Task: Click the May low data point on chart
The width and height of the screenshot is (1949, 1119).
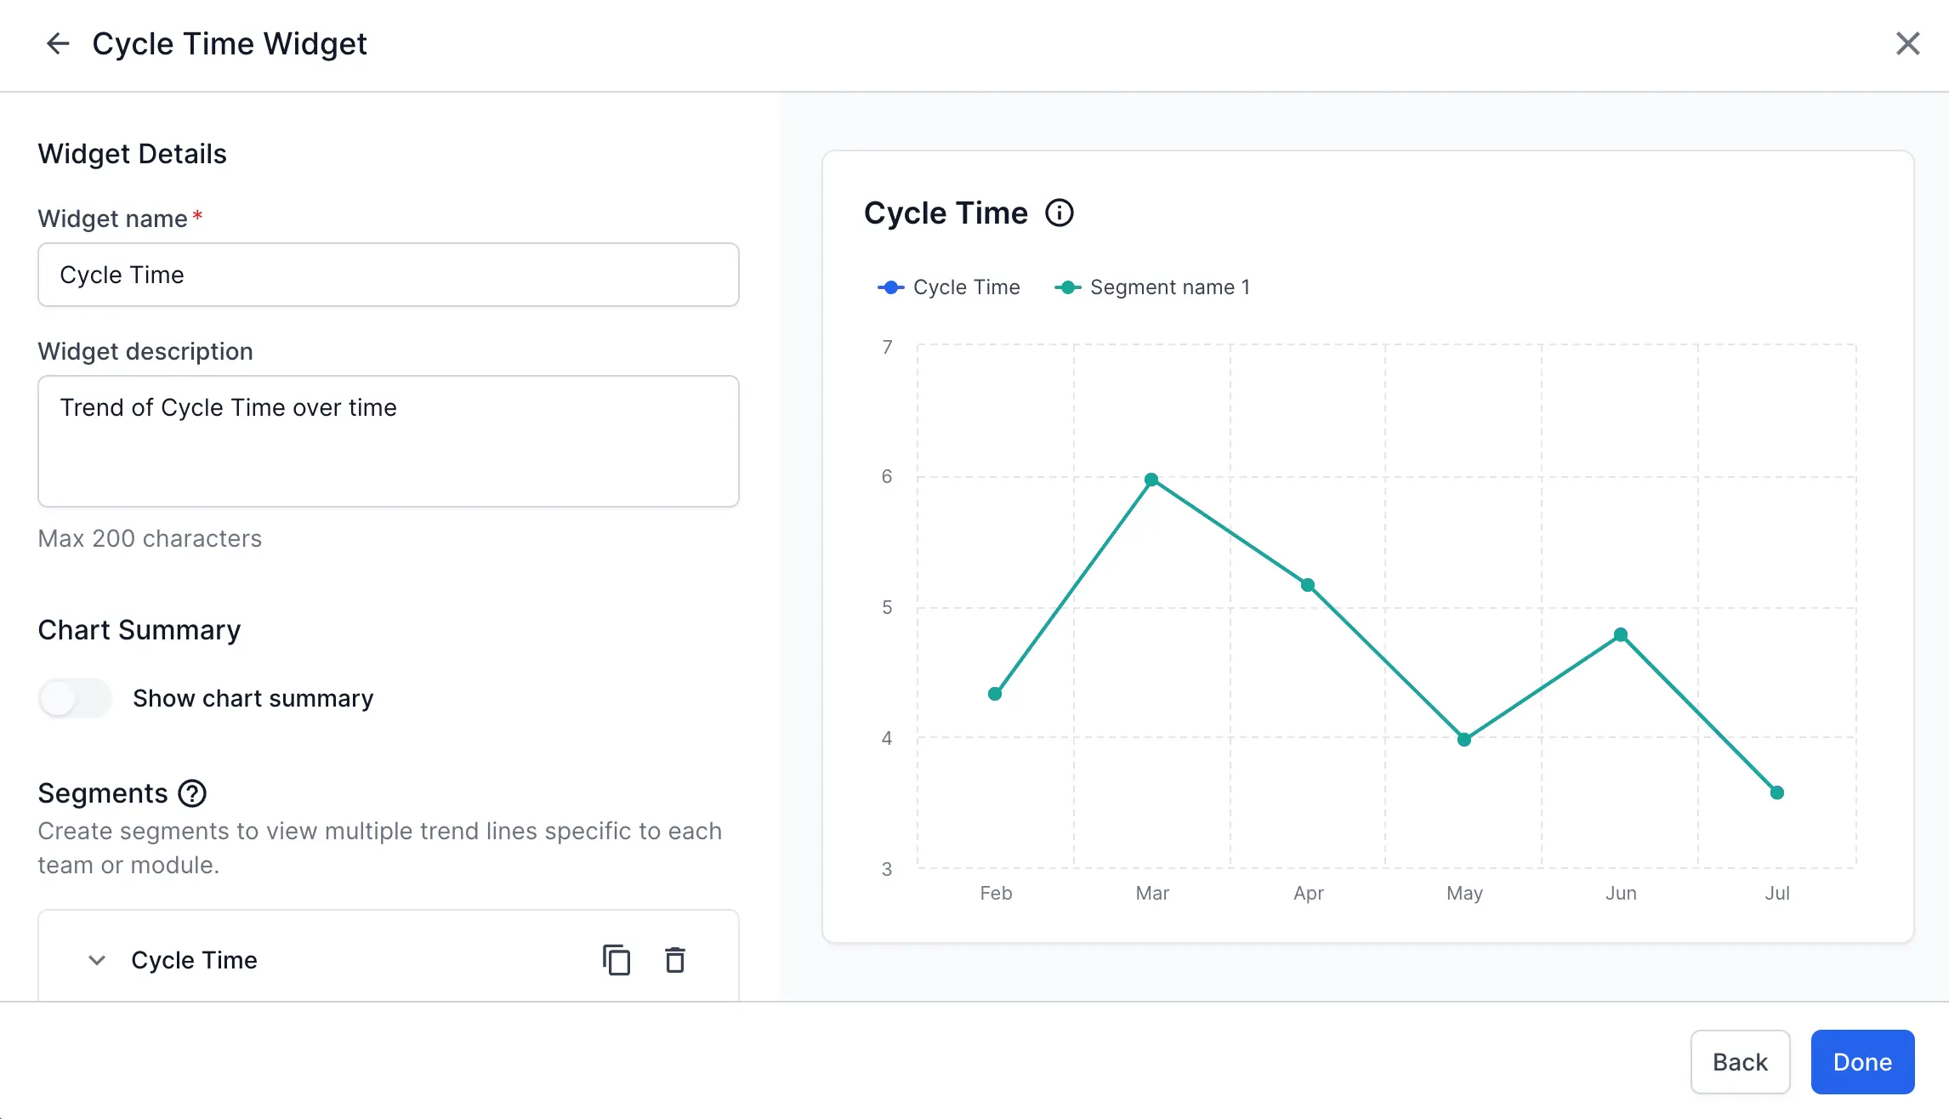Action: click(1463, 740)
